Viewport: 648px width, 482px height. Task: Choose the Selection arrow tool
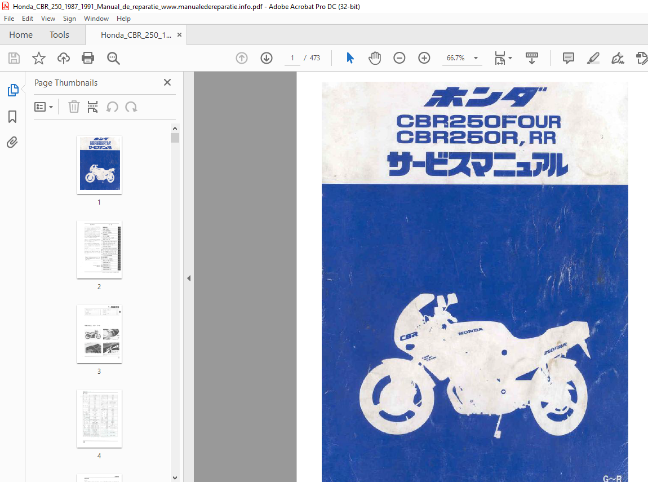tap(350, 58)
